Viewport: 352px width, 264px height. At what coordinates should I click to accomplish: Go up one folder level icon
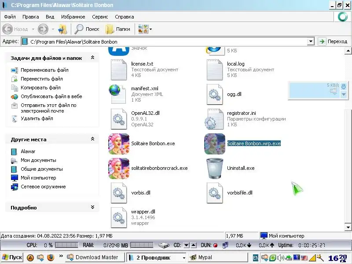click(x=62, y=29)
